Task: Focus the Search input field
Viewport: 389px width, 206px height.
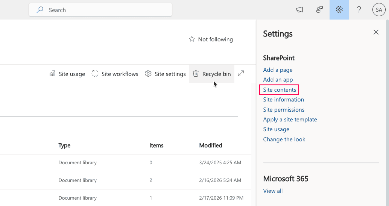Action: point(100,10)
